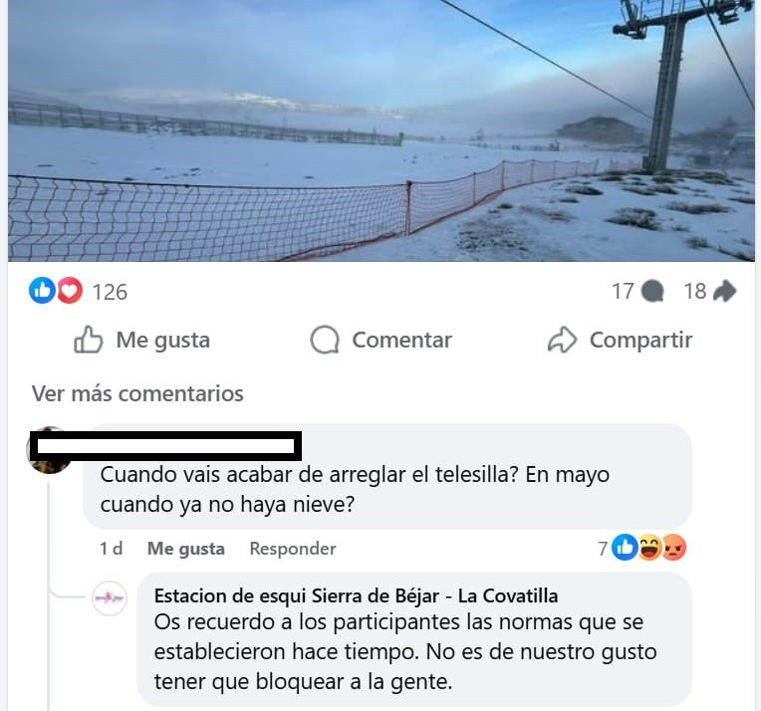Click the Compartir share button
761x711 pixels.
(x=620, y=340)
